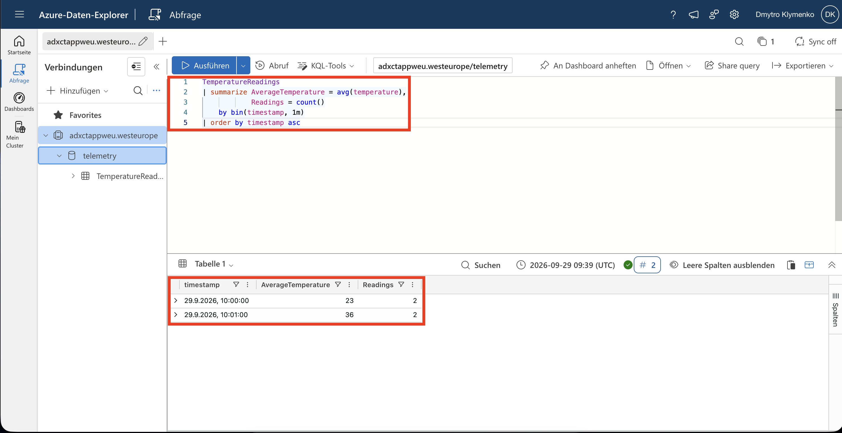
Task: Open the Tabelle 1 dropdown
Action: coord(214,264)
